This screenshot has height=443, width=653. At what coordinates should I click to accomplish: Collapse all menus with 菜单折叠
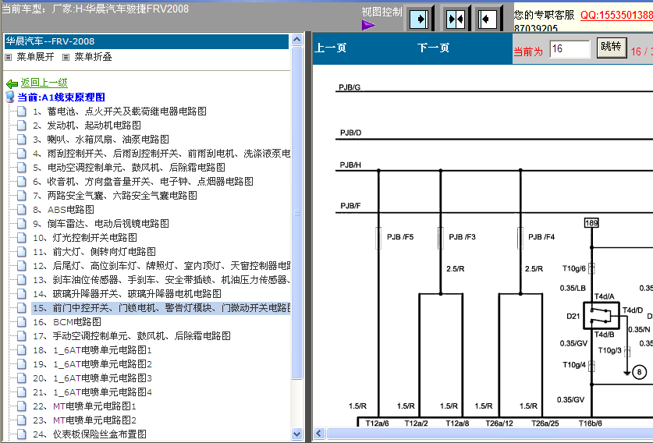(94, 57)
